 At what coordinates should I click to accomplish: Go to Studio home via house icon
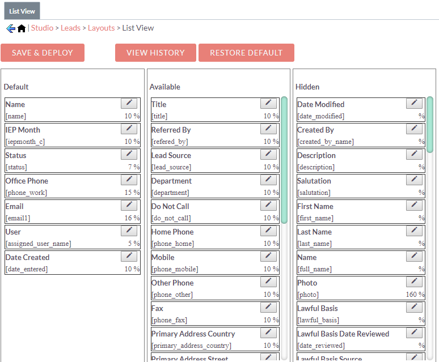pos(22,28)
